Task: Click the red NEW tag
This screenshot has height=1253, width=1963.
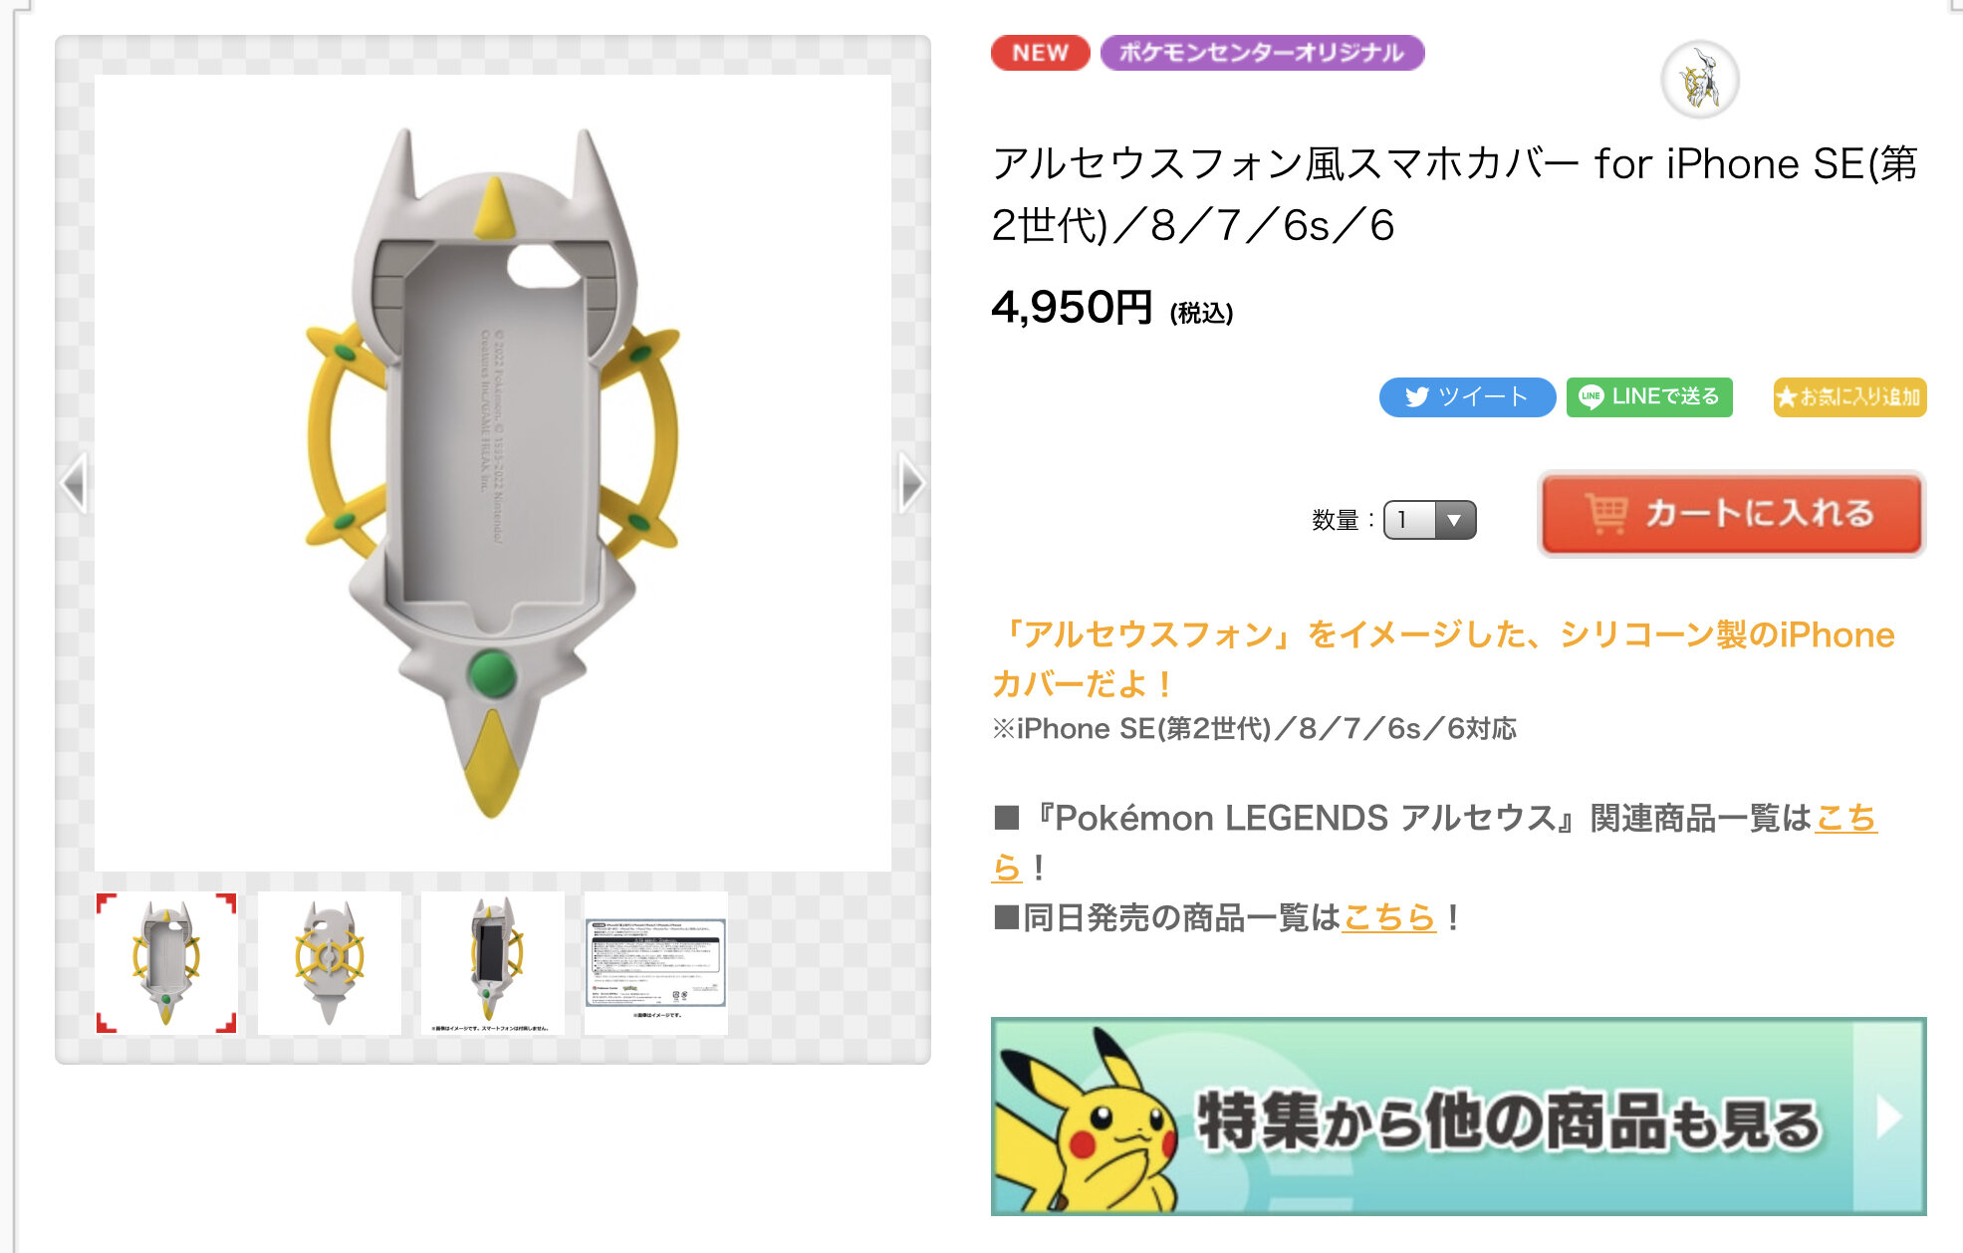Action: 1040,53
